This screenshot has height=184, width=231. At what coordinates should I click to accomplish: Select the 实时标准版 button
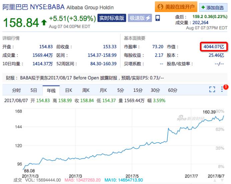tap(112, 18)
